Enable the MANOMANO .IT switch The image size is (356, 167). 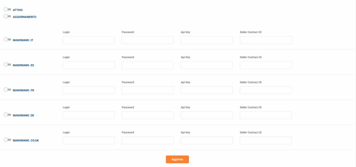(8, 40)
